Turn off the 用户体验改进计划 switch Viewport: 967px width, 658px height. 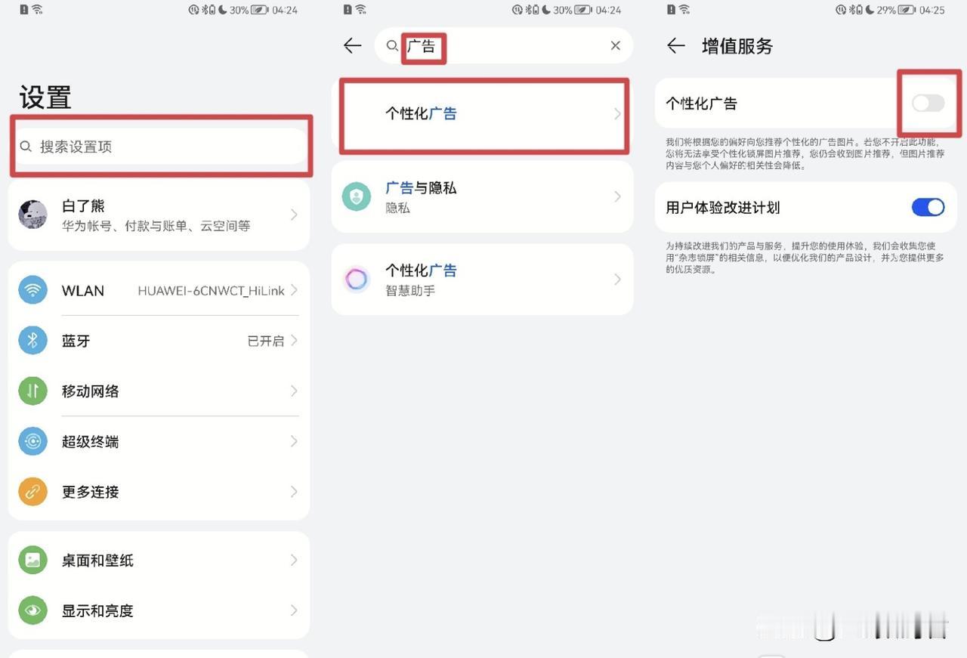pos(928,207)
